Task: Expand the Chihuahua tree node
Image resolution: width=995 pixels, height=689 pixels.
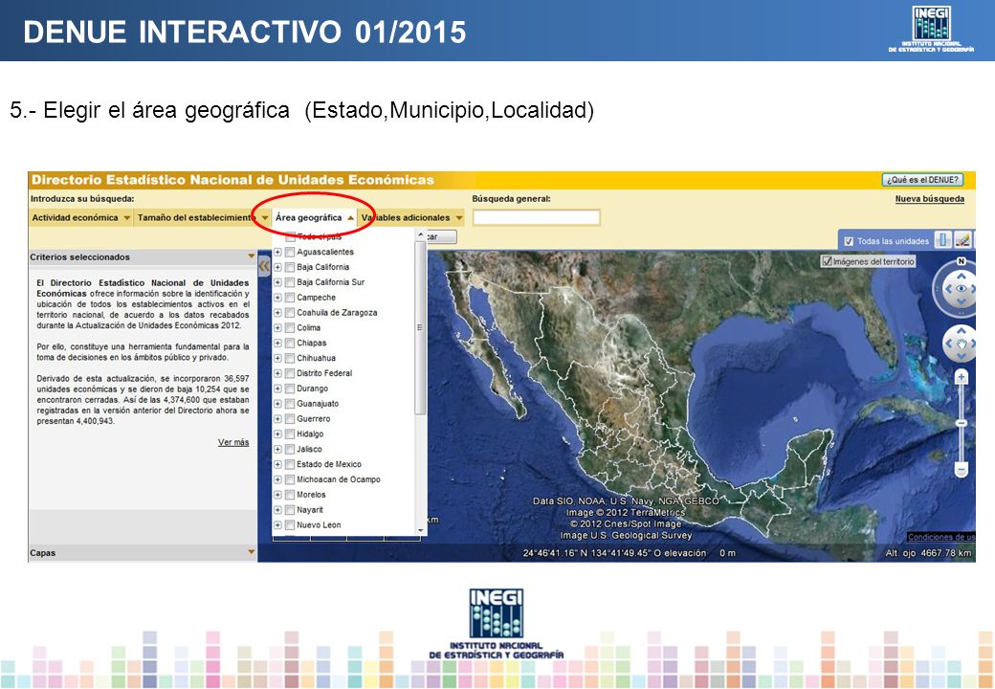Action: pos(277,359)
